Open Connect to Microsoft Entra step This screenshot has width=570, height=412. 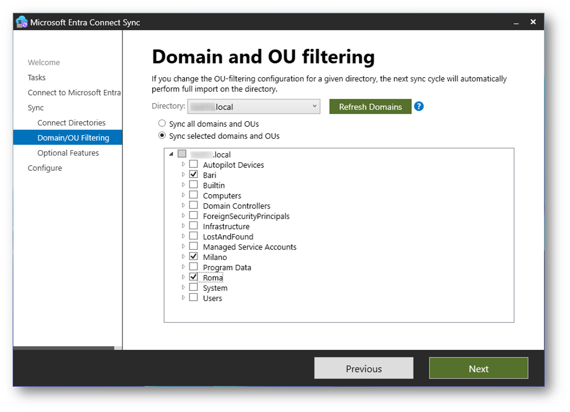click(x=74, y=93)
